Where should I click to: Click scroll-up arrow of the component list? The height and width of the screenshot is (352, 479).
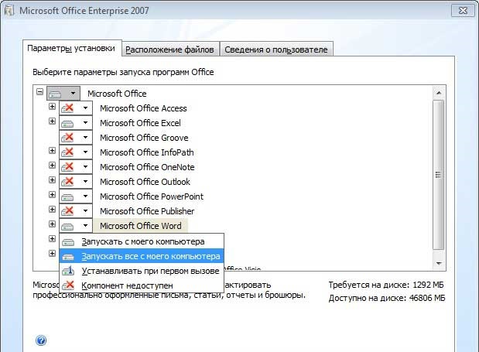(439, 93)
